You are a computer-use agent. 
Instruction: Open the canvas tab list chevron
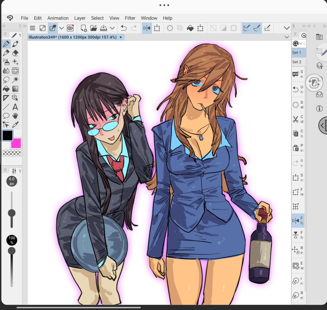pyautogui.click(x=287, y=37)
